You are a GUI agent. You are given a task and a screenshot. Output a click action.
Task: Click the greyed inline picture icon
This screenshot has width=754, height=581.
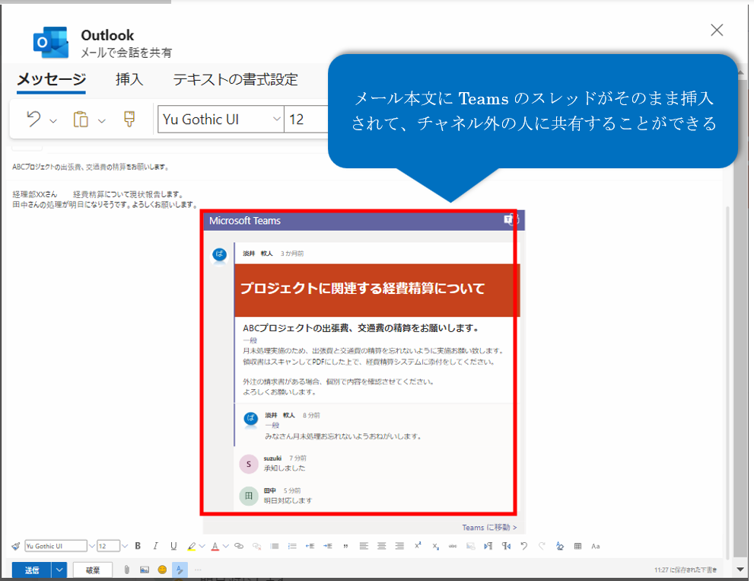click(x=471, y=546)
